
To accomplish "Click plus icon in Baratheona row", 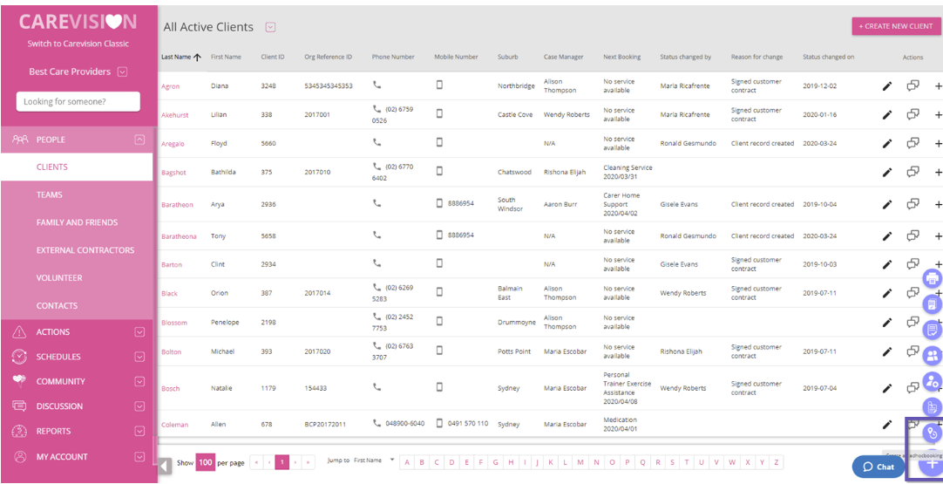I will coord(938,236).
